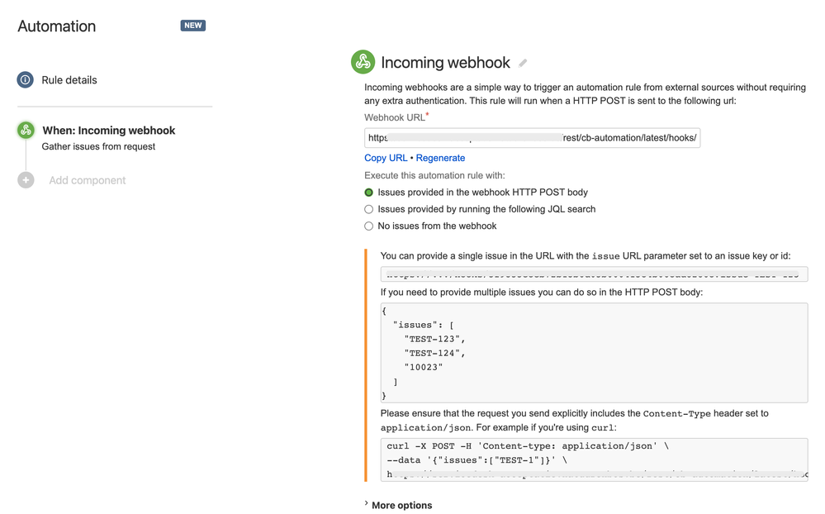825x514 pixels.
Task: Click the plus icon for Add component
Action: tap(26, 180)
